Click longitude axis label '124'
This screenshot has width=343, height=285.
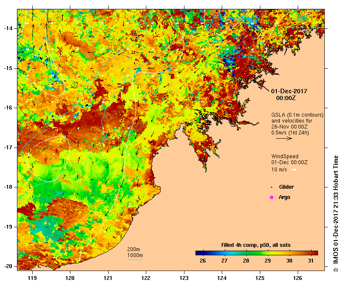[x=222, y=278]
